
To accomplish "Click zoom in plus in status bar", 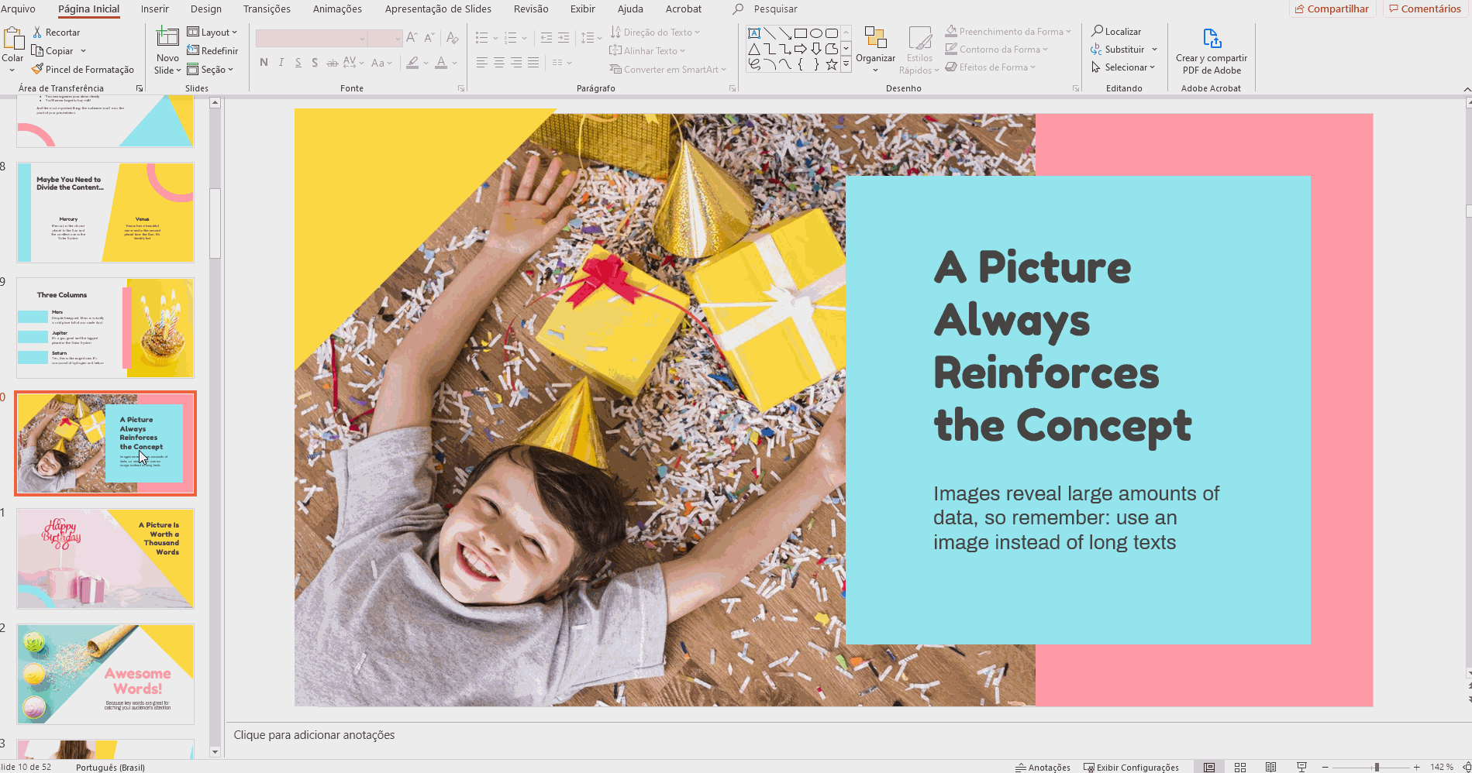I will (x=1417, y=767).
